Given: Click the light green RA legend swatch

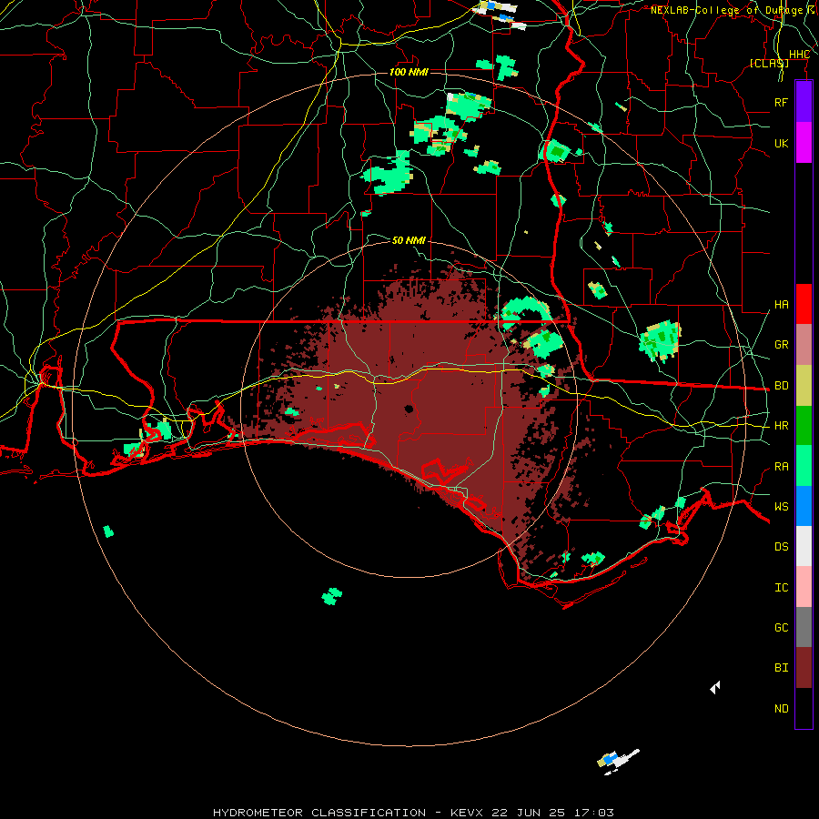Looking at the screenshot, I should coord(804,466).
